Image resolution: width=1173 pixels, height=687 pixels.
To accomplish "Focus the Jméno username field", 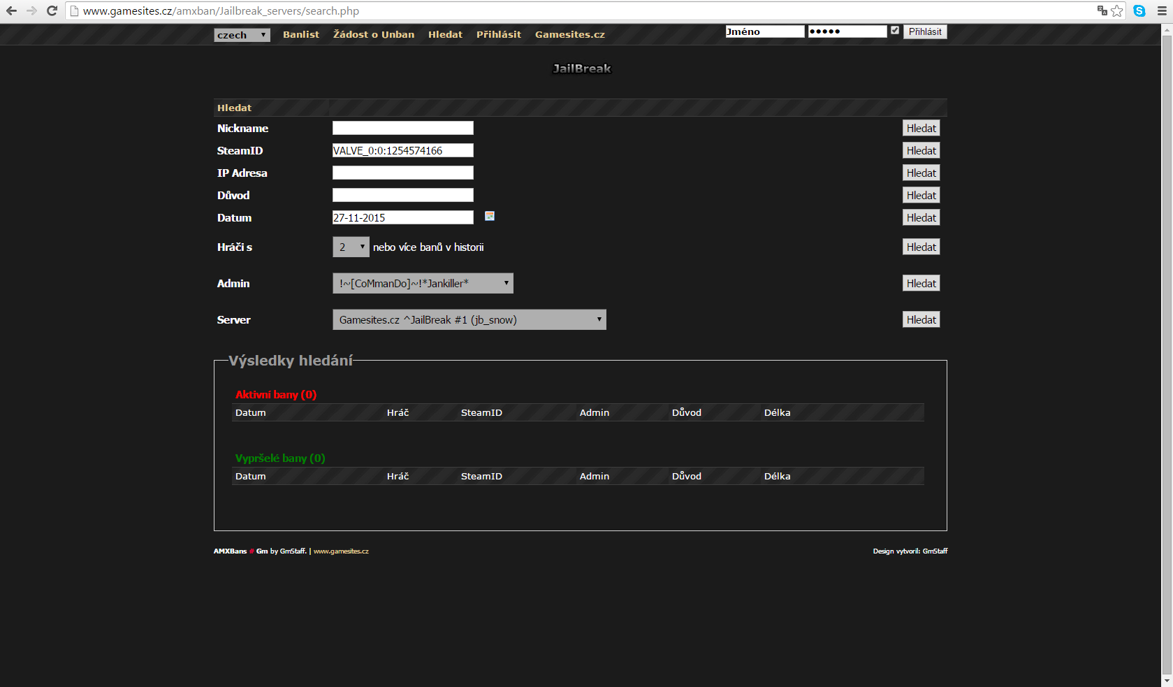I will pyautogui.click(x=765, y=31).
